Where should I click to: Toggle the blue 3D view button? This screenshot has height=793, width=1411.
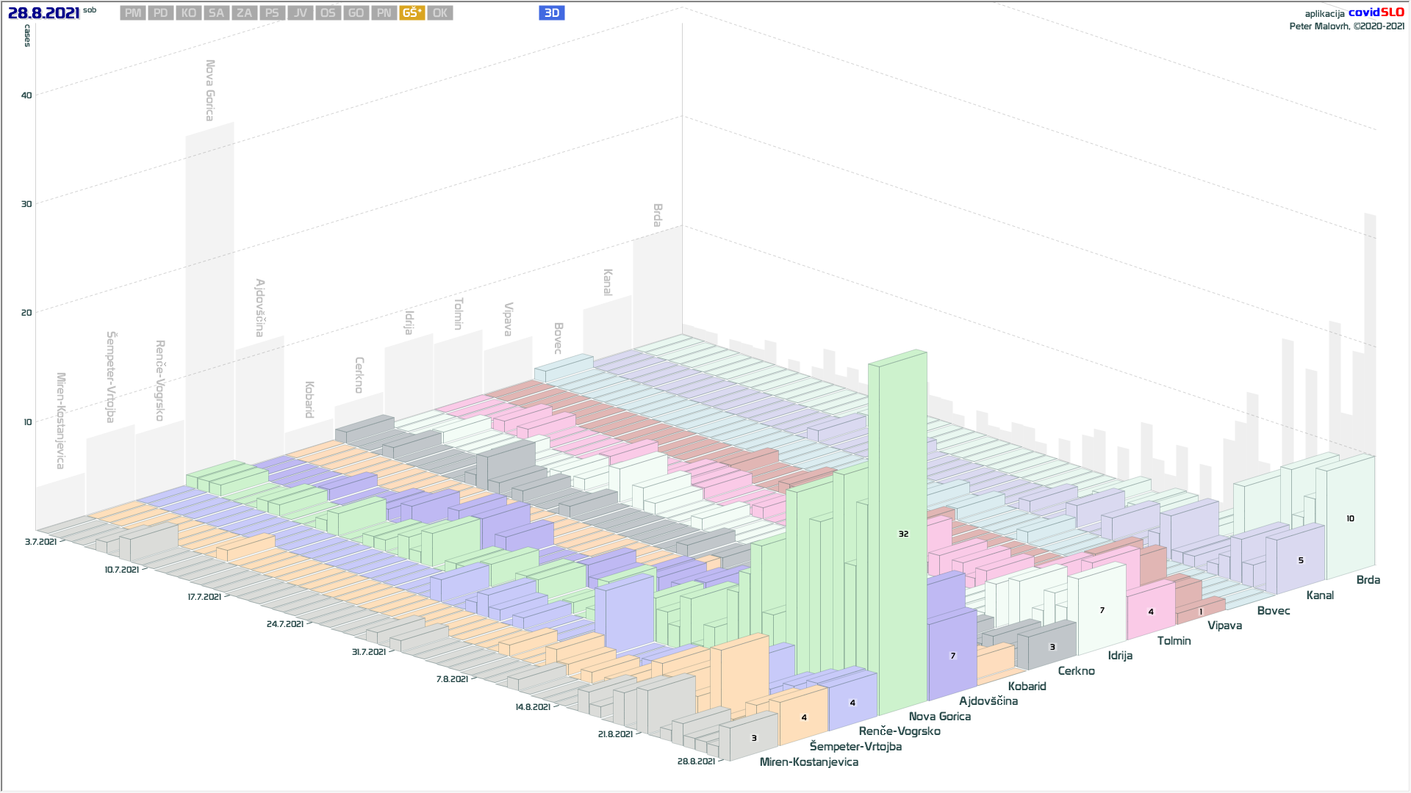click(x=551, y=13)
